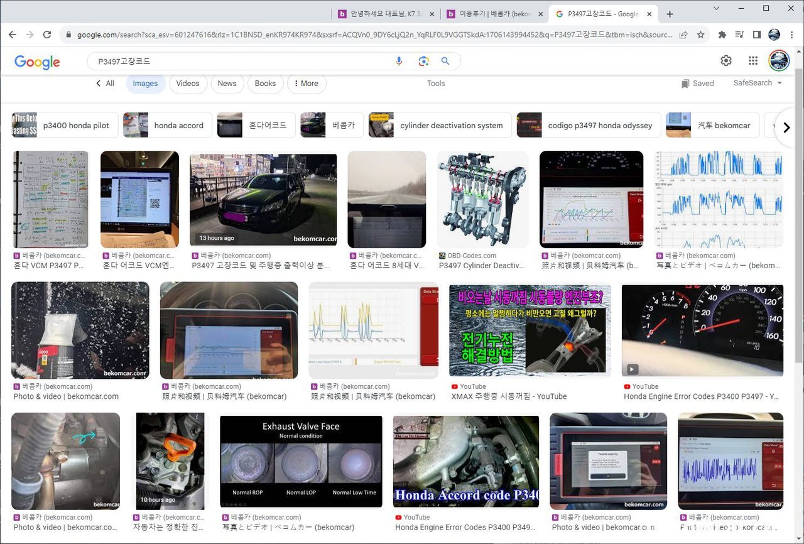
Task: Open the engine cylinder 3D model thumbnail
Action: pyautogui.click(x=482, y=200)
